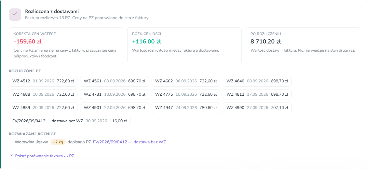Click the 8 710,20 zł settlement total
Screen dimensions: 368x169
coord(266,42)
